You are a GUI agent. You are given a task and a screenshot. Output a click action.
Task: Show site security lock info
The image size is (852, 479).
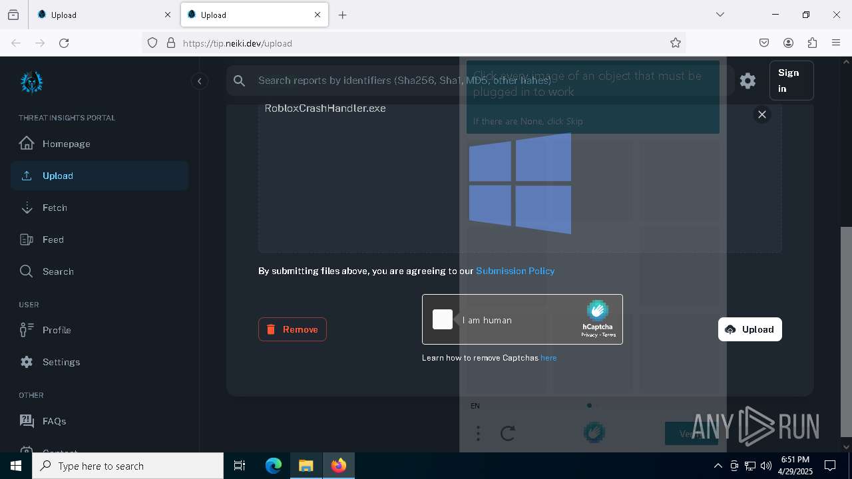(x=171, y=43)
